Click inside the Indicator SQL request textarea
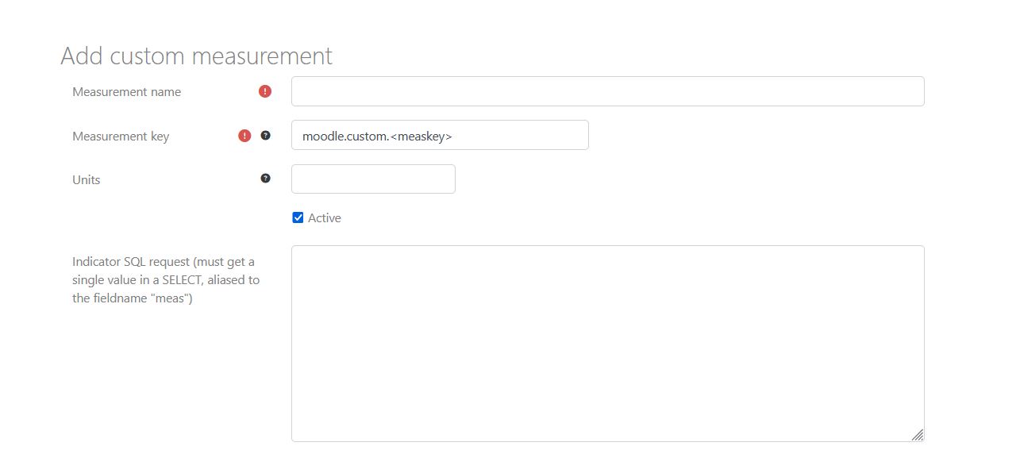The width and height of the screenshot is (1020, 450). pos(607,343)
